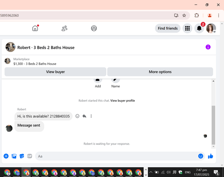Image resolution: width=224 pixels, height=177 pixels.
Task: Reply to Robert's message using the arrow icon
Action: [x=84, y=116]
